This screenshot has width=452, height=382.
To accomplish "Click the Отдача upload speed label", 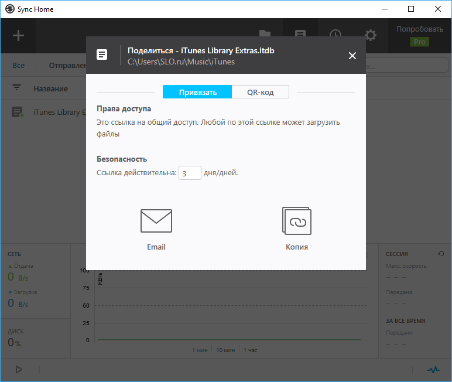I will tap(23, 266).
